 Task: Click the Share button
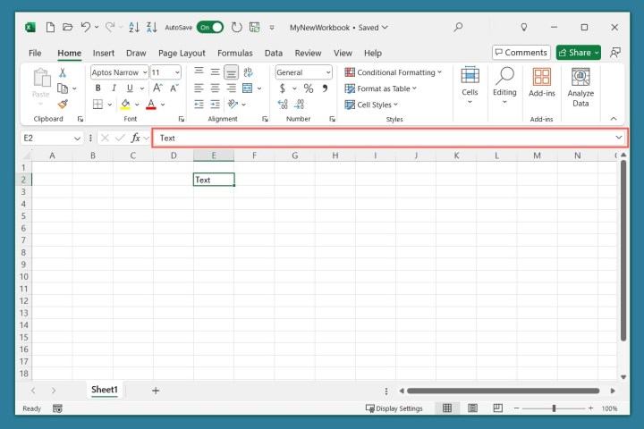coord(578,53)
